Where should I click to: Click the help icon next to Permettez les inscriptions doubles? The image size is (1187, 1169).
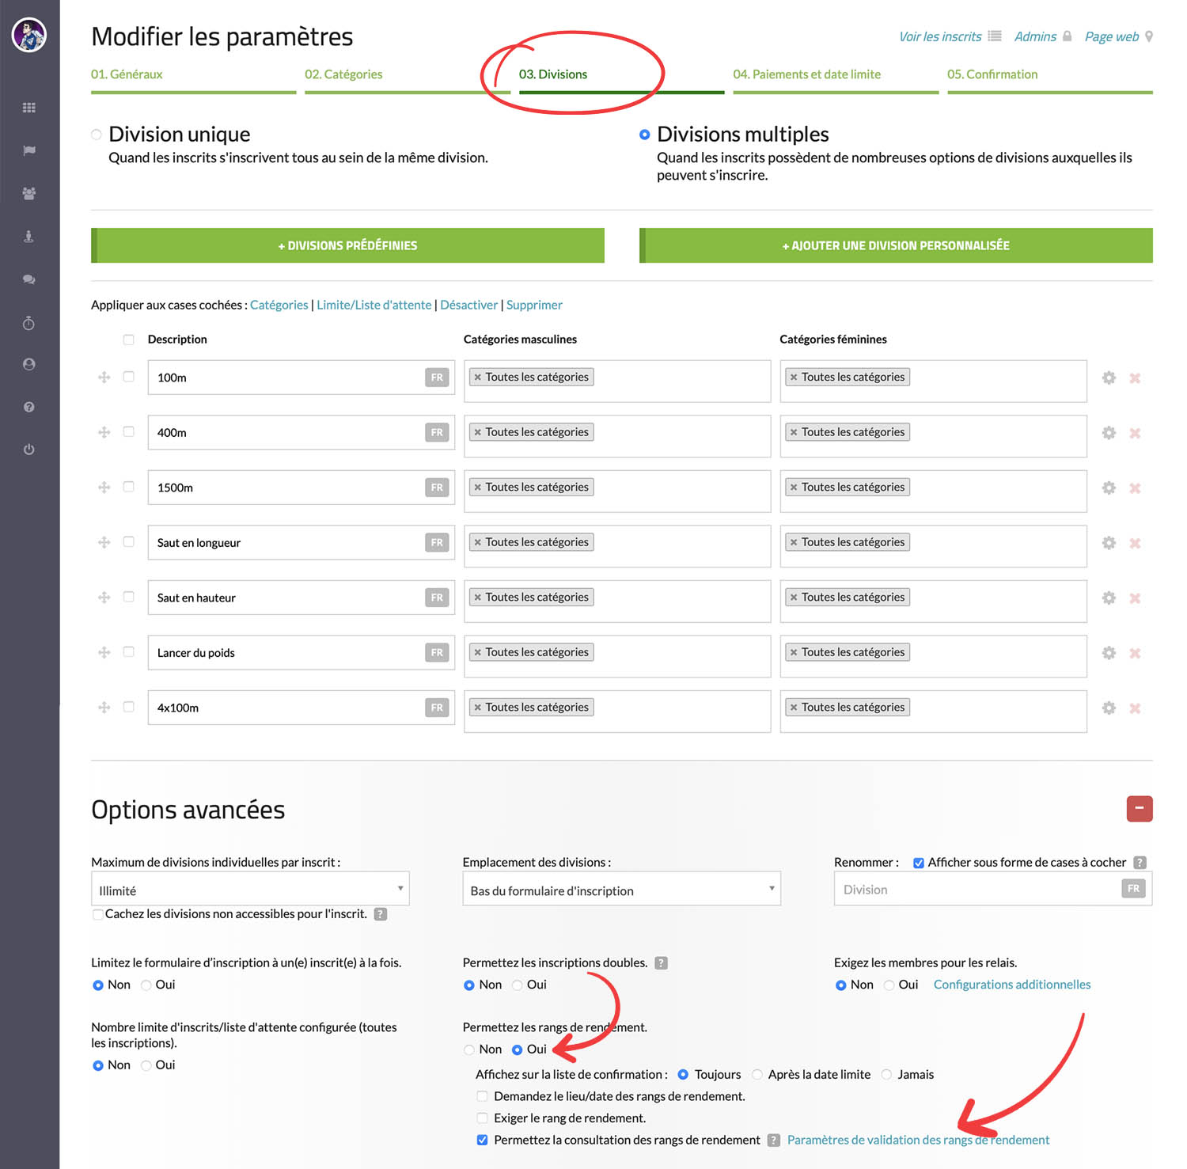[x=662, y=963]
